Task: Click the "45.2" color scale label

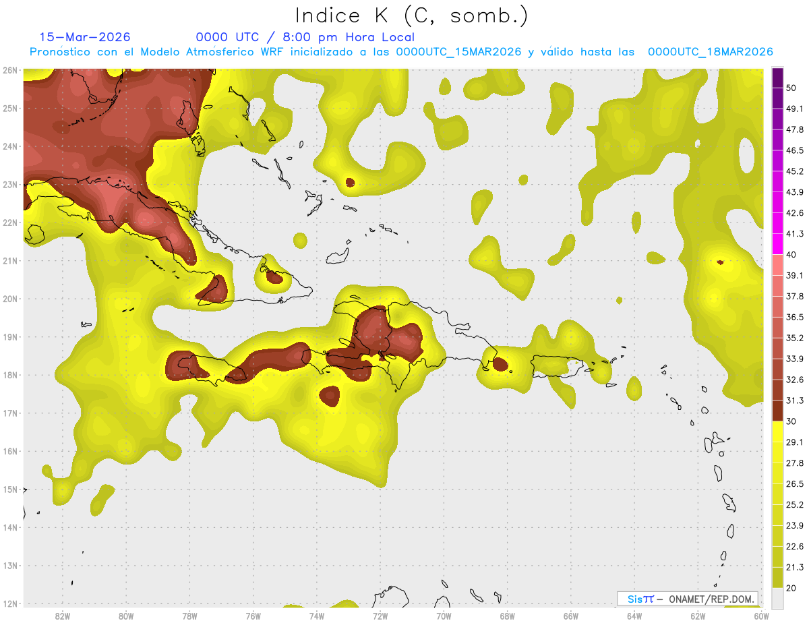Action: [x=795, y=171]
